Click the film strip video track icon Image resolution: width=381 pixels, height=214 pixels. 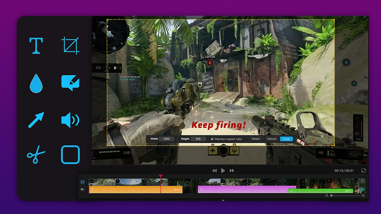(x=82, y=182)
